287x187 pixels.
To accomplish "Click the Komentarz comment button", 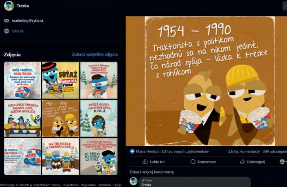I will coord(203,162).
